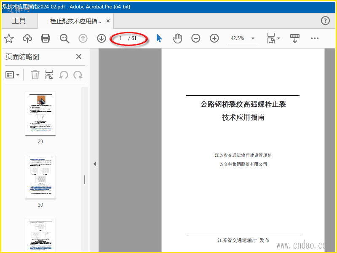This screenshot has height=253, width=337.
Task: Click the 42.5% zoom value field
Action: click(x=238, y=38)
